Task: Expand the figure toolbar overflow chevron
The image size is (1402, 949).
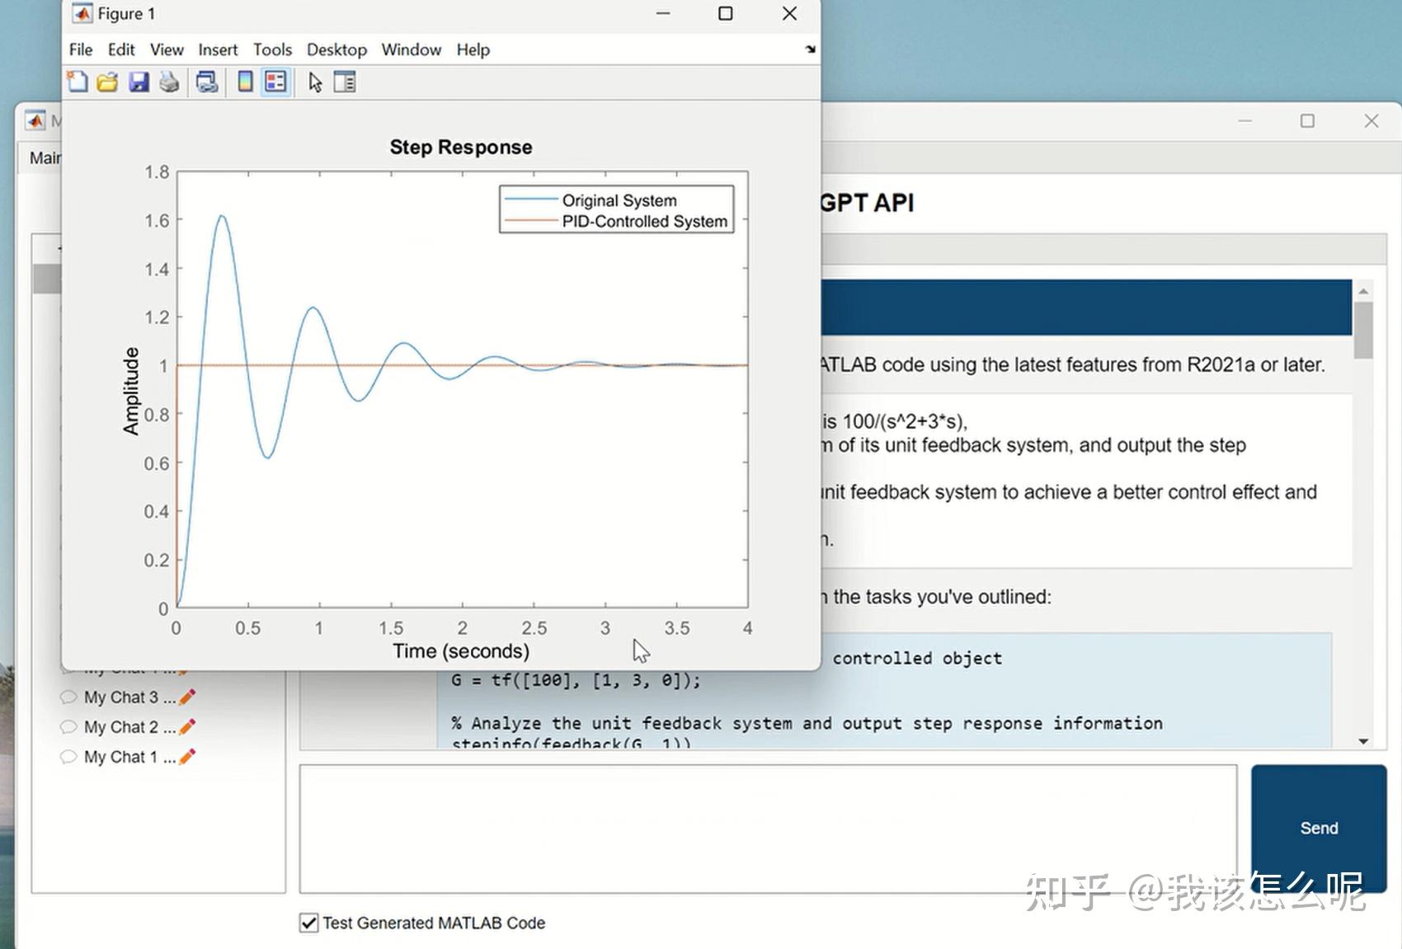Action: tap(810, 49)
